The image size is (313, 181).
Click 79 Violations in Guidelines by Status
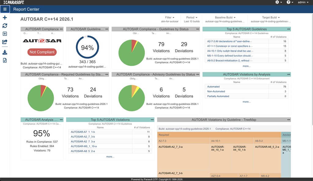click(161, 47)
